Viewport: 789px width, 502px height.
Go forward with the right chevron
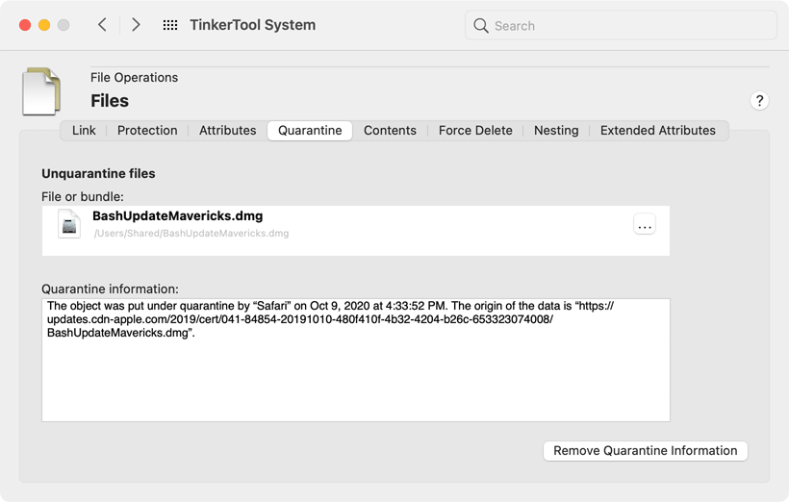point(136,25)
